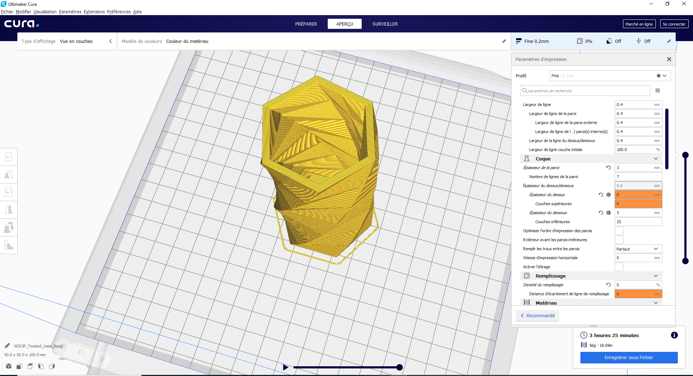Open the Support Blocker tool
This screenshot has height=376, width=693.
9,245
